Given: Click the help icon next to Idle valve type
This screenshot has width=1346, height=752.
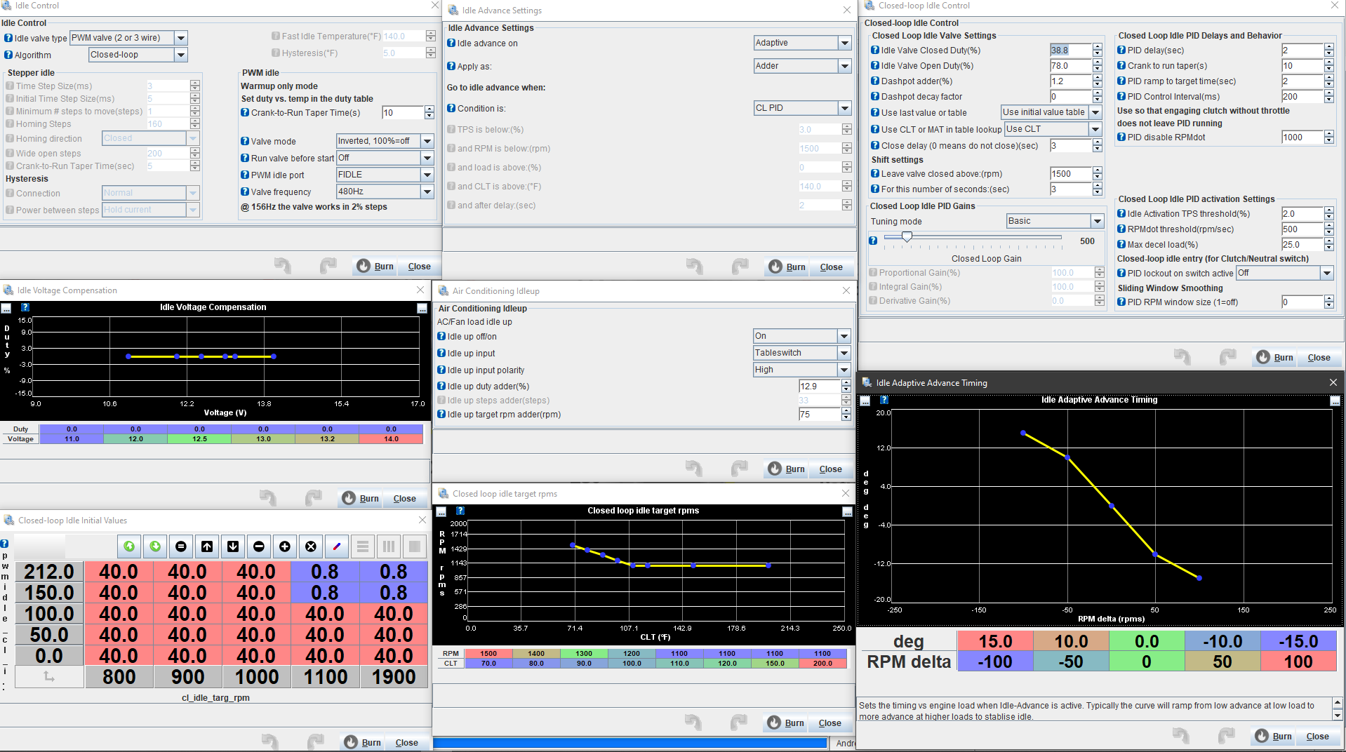Looking at the screenshot, I should click(x=8, y=38).
